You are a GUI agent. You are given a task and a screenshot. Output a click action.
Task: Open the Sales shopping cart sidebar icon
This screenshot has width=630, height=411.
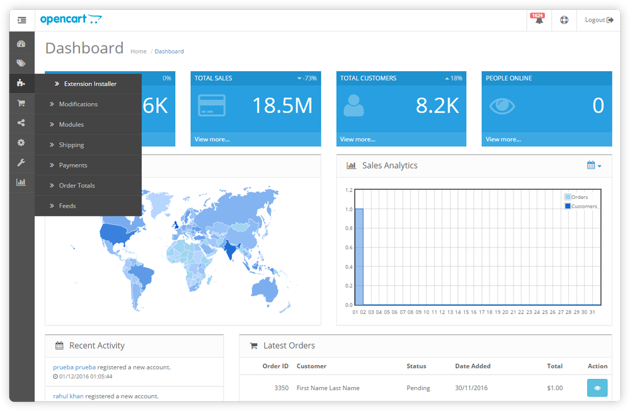tap(21, 103)
